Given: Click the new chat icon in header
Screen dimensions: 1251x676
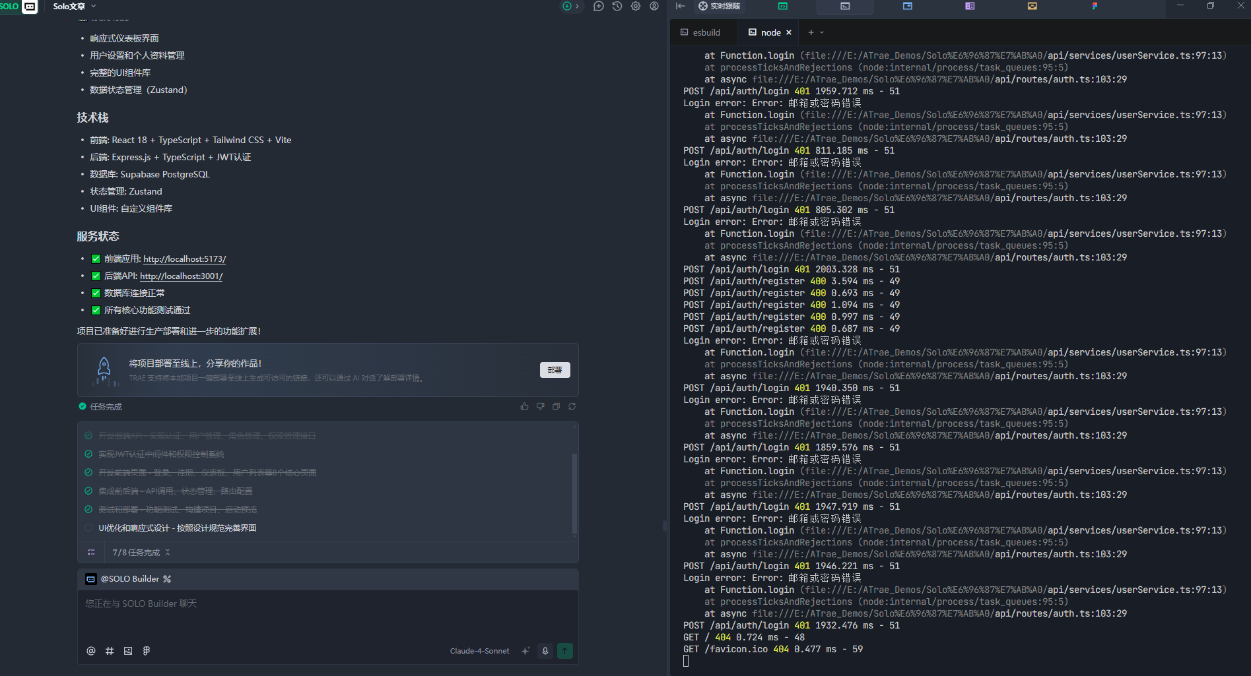Looking at the screenshot, I should [598, 6].
